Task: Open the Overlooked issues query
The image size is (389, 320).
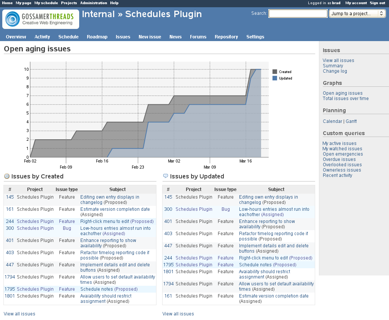Action: [x=342, y=165]
